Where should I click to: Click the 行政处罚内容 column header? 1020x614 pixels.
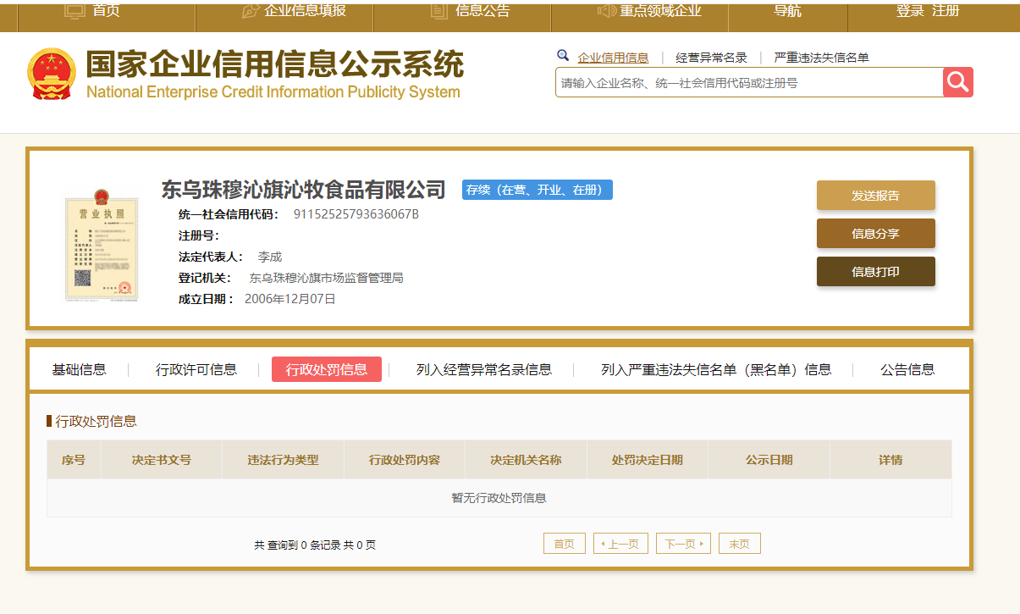point(405,460)
